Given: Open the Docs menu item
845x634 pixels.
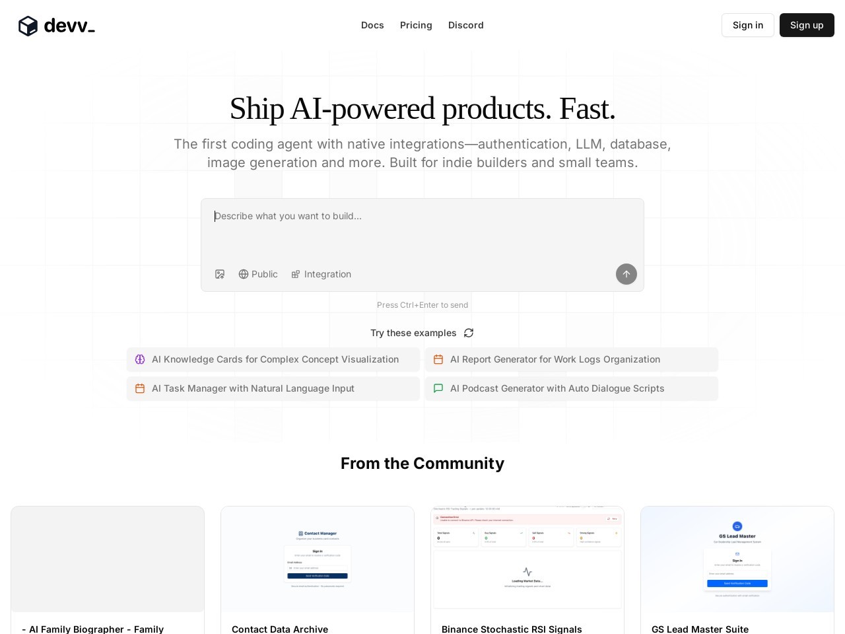Looking at the screenshot, I should tap(372, 25).
